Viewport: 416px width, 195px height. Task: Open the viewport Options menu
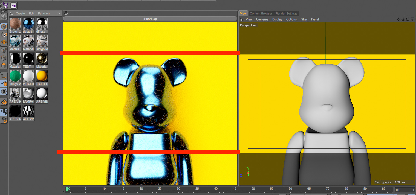(x=291, y=19)
